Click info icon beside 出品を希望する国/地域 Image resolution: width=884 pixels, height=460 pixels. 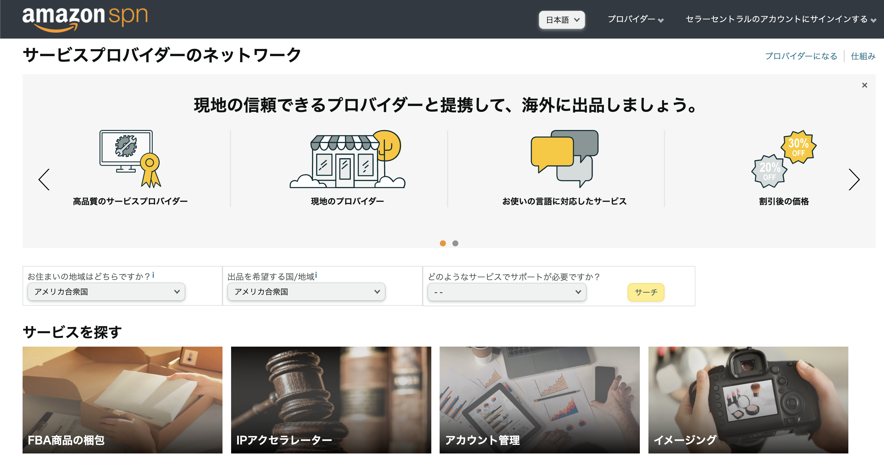tap(316, 275)
